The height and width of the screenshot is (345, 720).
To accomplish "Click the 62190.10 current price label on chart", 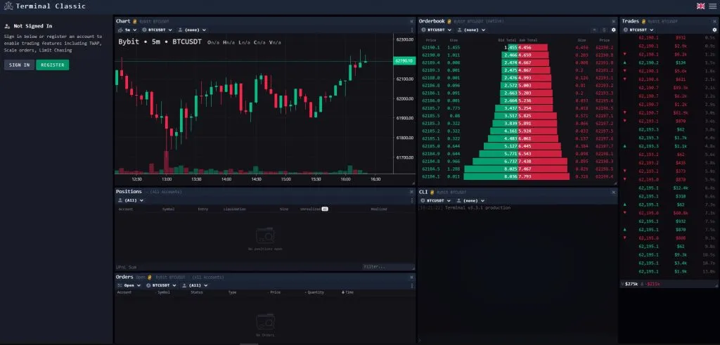I will 404,60.
